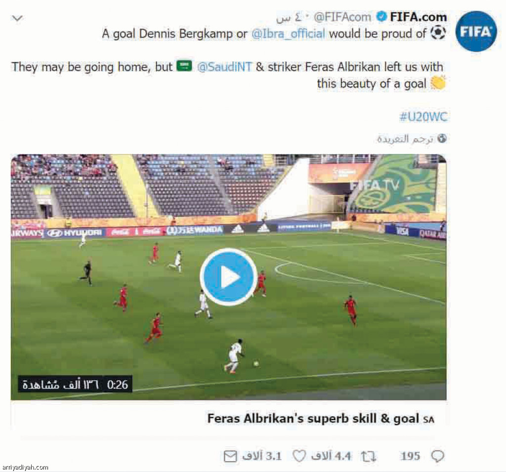Click the reply speech bubble icon
This screenshot has height=472, width=506.
click(438, 456)
